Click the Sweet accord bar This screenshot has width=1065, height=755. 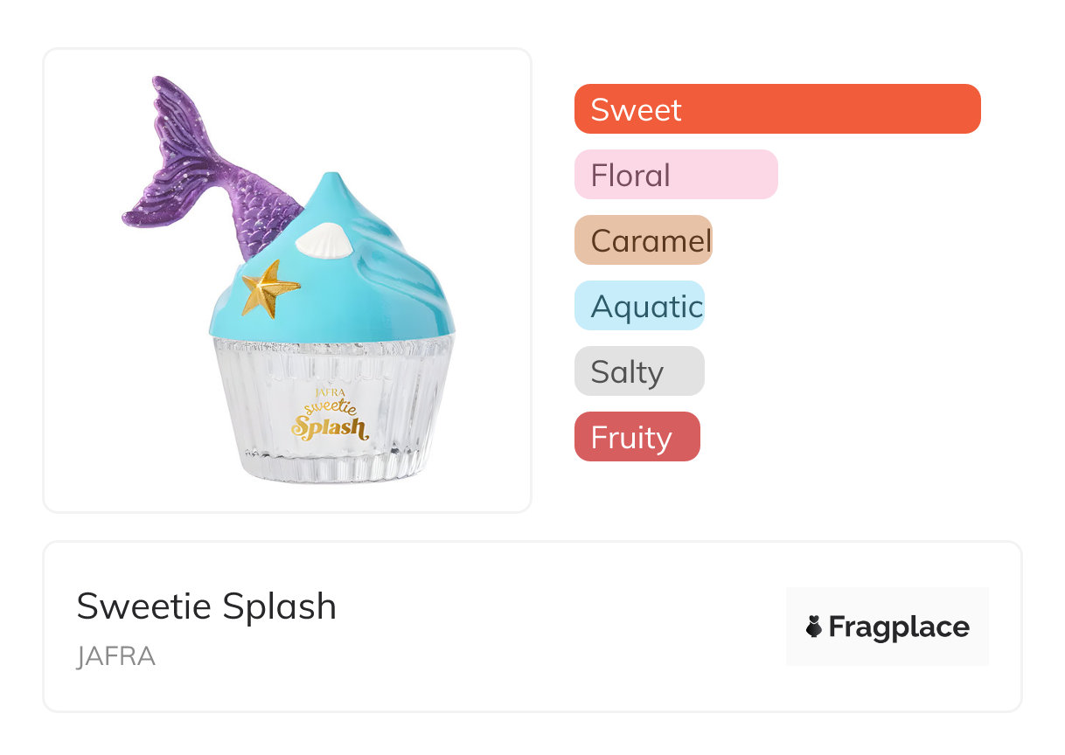point(776,109)
